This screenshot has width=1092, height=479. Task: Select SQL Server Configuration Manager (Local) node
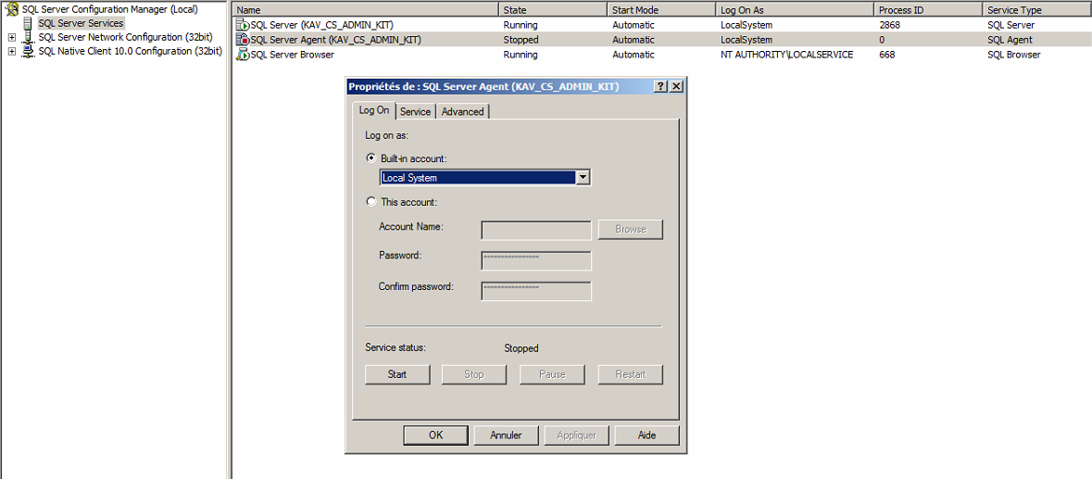tap(110, 10)
